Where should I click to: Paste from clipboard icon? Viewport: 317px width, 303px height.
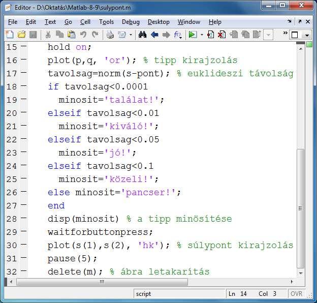tap(71, 35)
